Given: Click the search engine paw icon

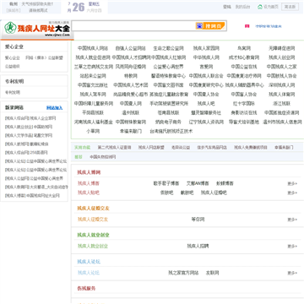Looking at the screenshot, I should pyautogui.click(x=199, y=26).
